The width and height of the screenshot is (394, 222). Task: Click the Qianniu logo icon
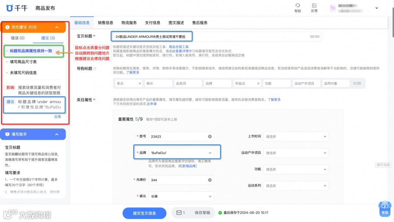(x=9, y=8)
